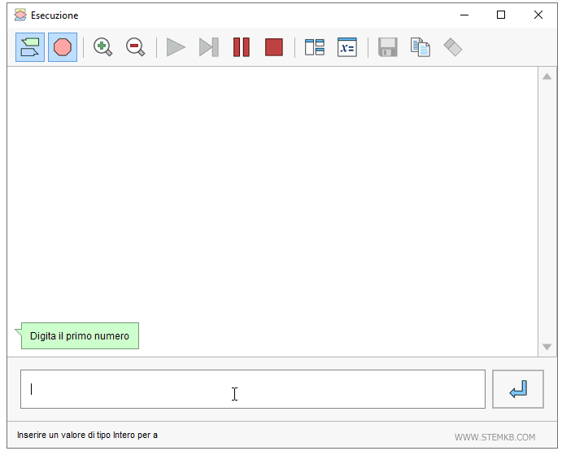Open the variable watch window icon
The height and width of the screenshot is (451, 562).
pyautogui.click(x=347, y=47)
